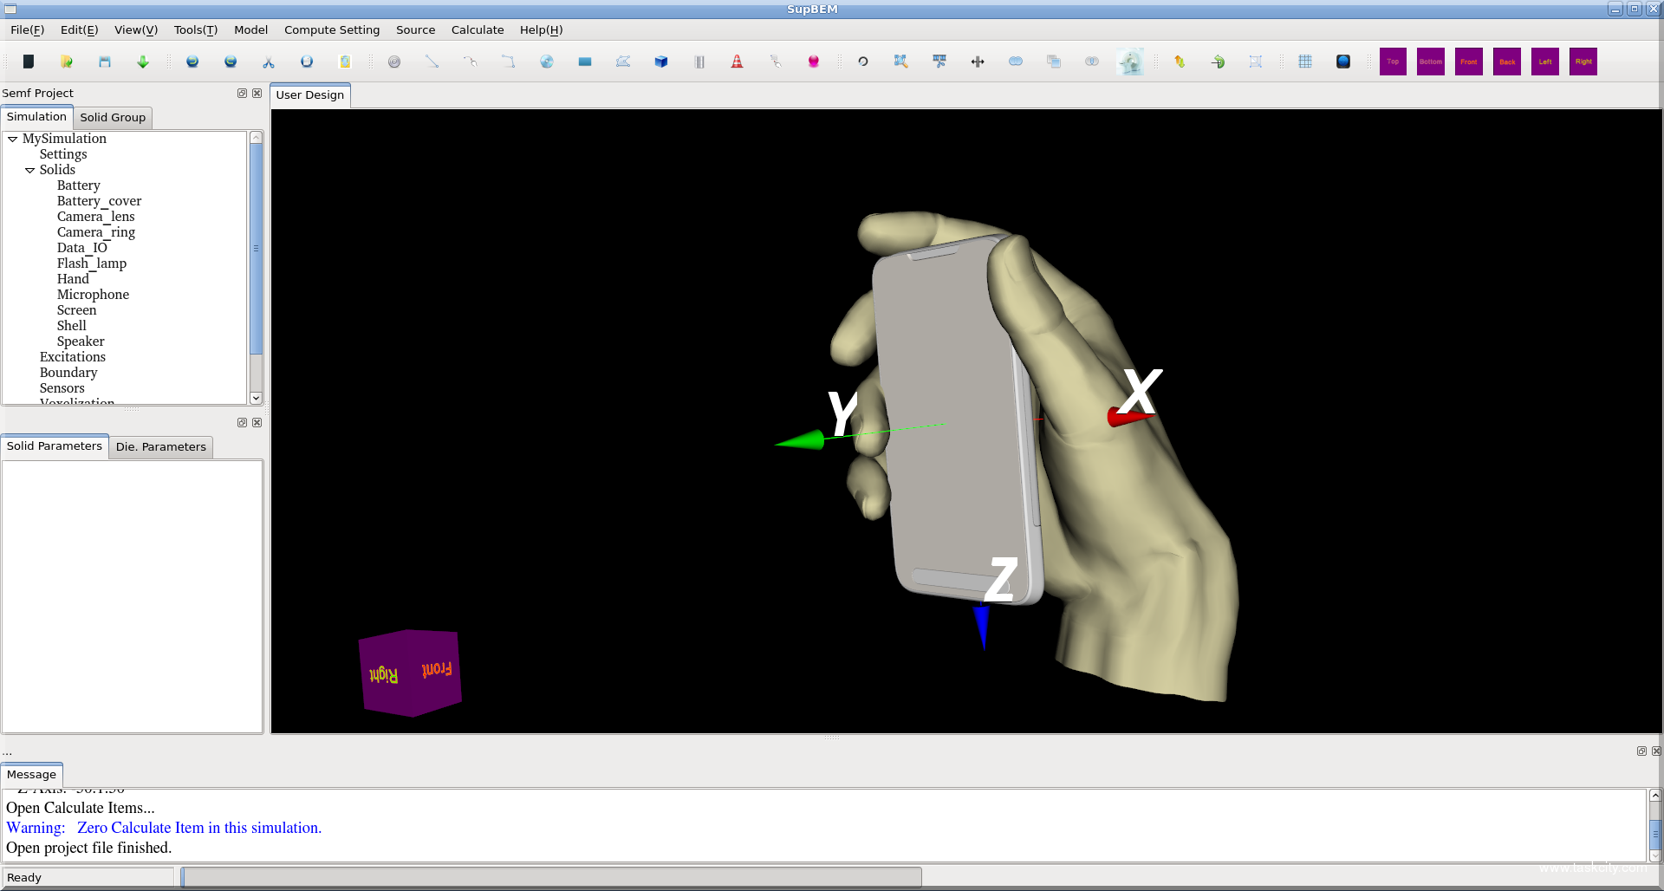Switch to the Solid Group tab
Viewport: 1664px width, 891px height.
[113, 117]
